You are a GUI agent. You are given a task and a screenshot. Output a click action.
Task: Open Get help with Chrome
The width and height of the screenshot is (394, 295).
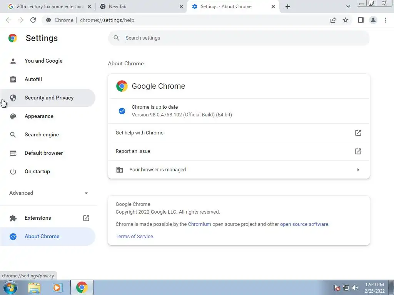click(239, 133)
